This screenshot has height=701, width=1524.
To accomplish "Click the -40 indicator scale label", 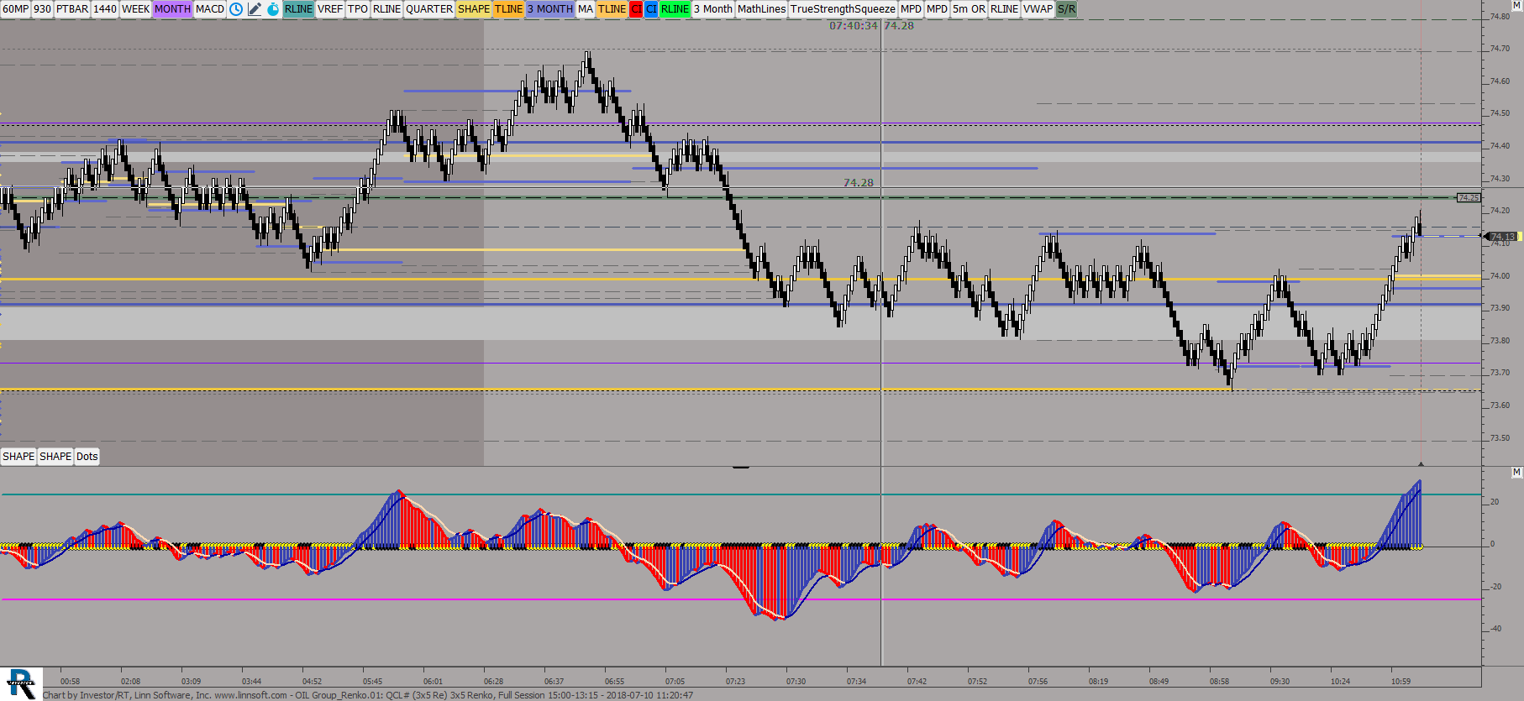I will point(1495,629).
